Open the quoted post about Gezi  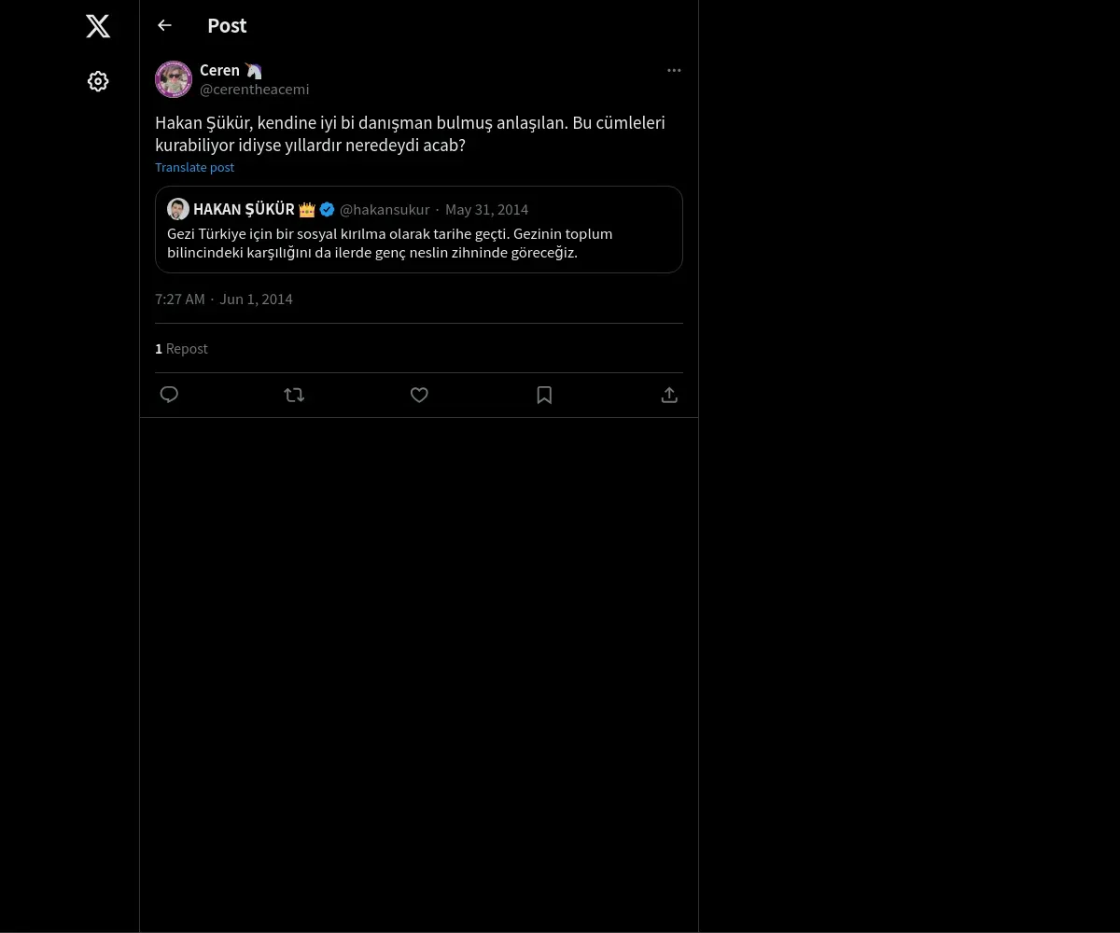tap(418, 243)
